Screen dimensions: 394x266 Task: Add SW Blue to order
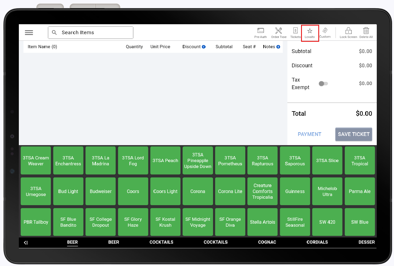pyautogui.click(x=360, y=222)
